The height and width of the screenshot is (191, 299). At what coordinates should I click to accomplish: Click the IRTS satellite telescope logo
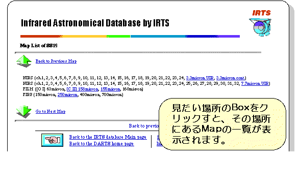click(x=260, y=27)
